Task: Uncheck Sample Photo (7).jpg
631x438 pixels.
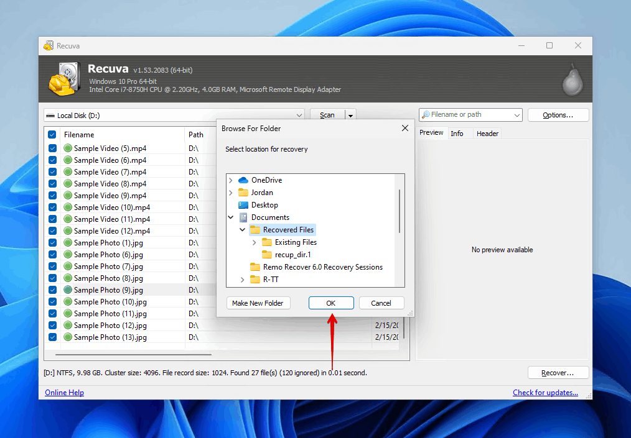Action: tap(52, 267)
